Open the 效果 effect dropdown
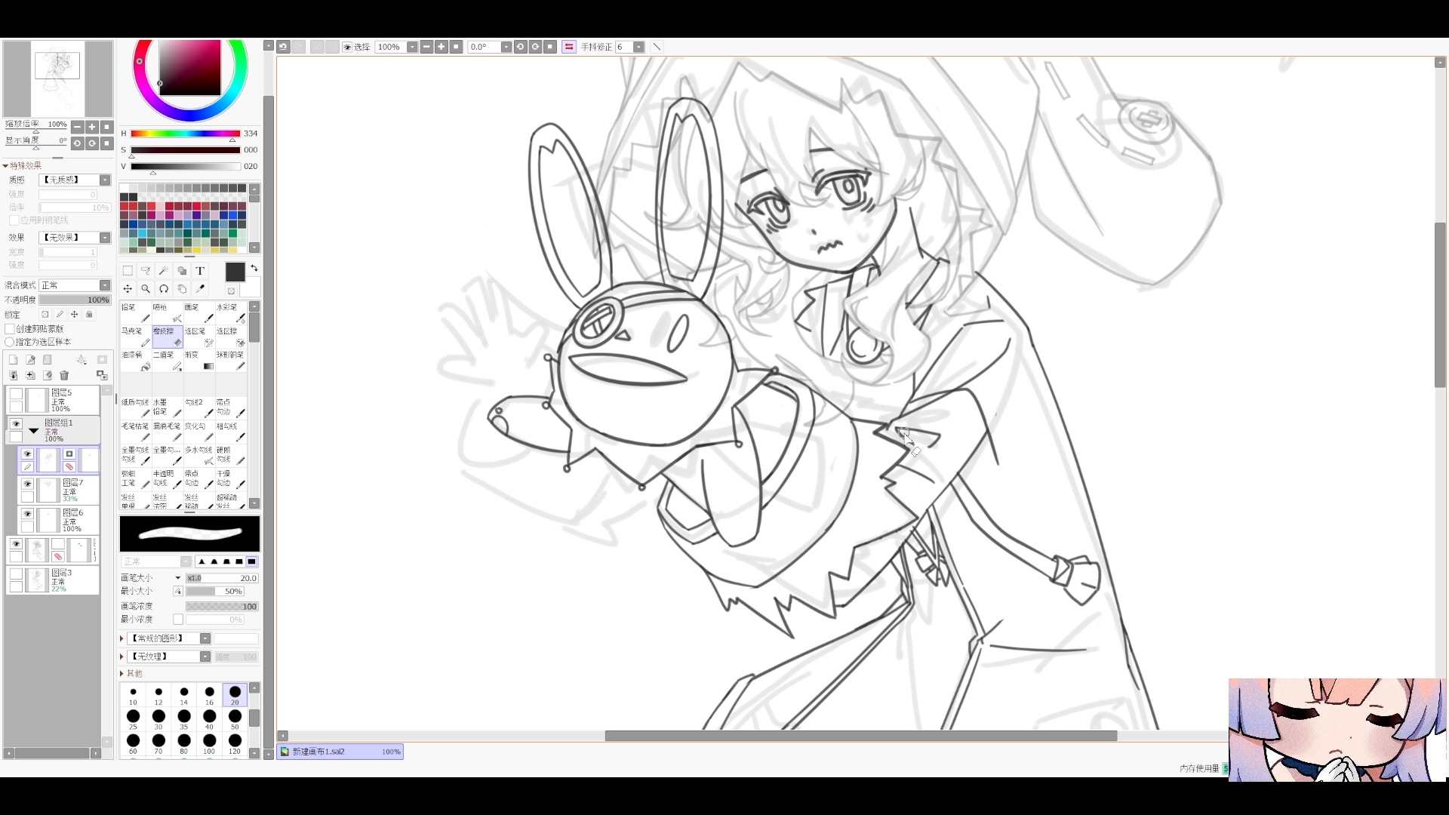The image size is (1449, 815). [105, 238]
